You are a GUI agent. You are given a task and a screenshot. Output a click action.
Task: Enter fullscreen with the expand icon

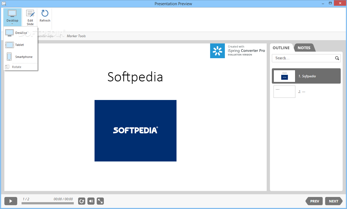[100, 201]
